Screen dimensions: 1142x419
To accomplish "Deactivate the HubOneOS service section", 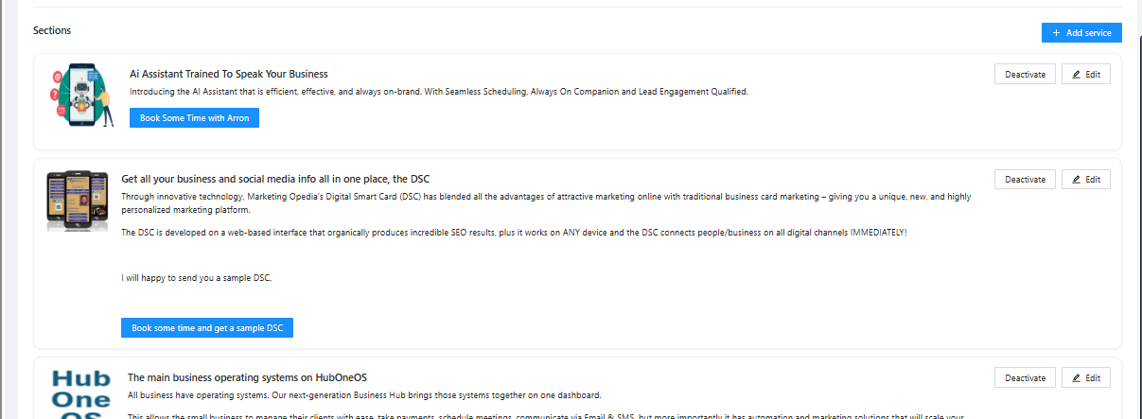I will 1025,377.
